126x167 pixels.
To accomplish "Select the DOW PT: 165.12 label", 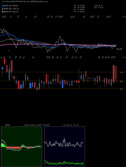I will click(11, 12).
